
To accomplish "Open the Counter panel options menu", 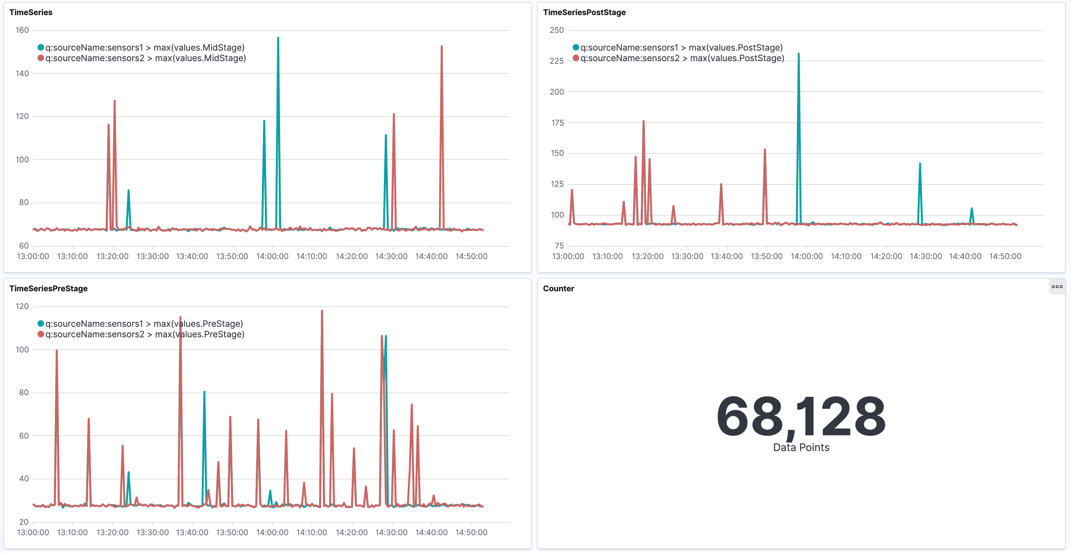I will tap(1057, 287).
